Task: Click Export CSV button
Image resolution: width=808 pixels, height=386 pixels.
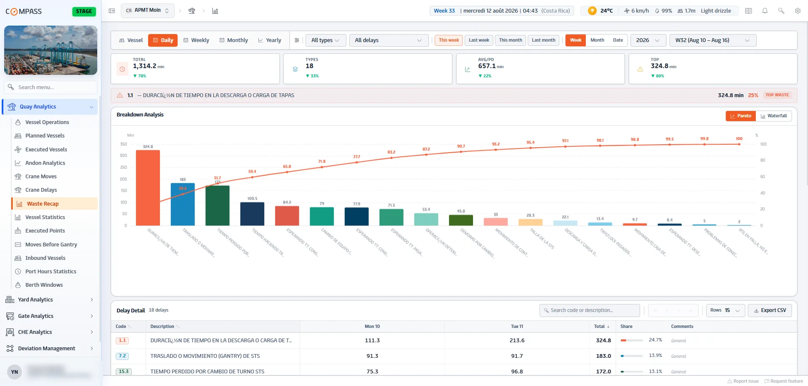Action: pyautogui.click(x=770, y=310)
